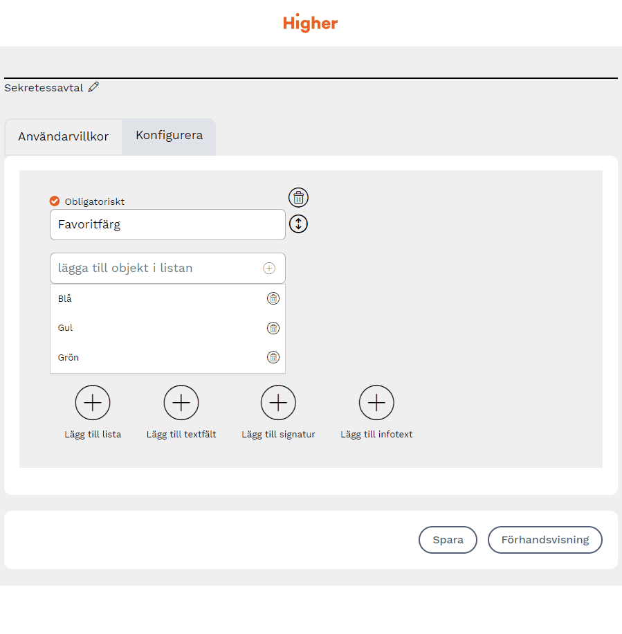Click the Lägg till infotext plus icon
This screenshot has width=622, height=634.
pos(376,403)
